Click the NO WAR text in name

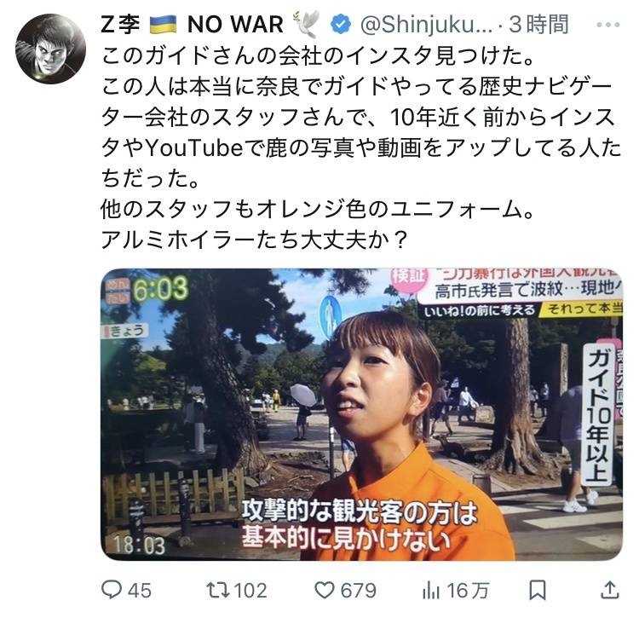tap(235, 25)
